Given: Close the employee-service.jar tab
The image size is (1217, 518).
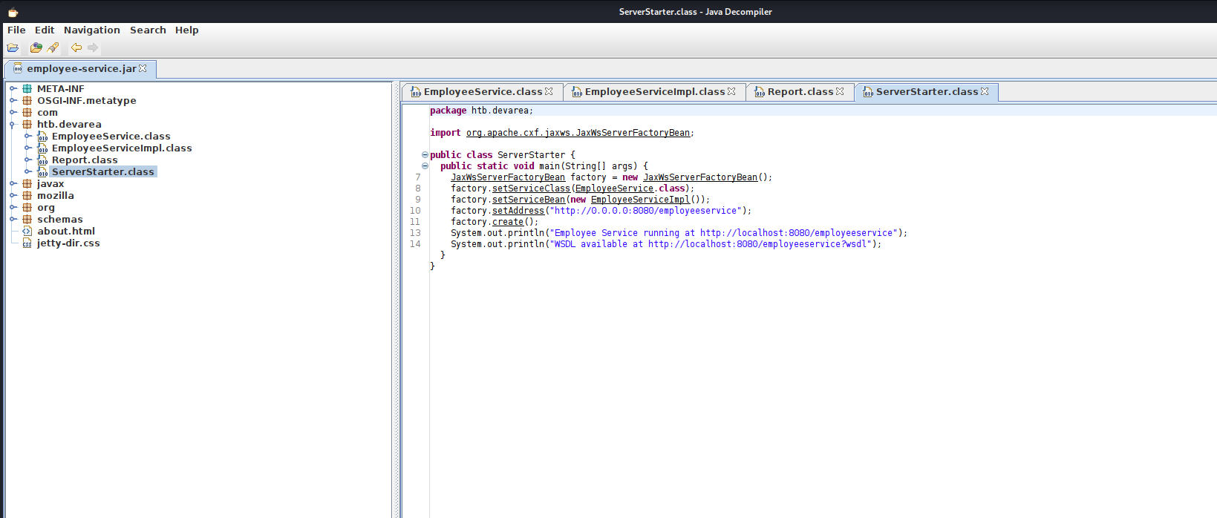Looking at the screenshot, I should (x=143, y=68).
